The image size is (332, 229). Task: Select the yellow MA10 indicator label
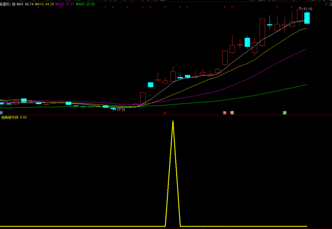pos(44,4)
